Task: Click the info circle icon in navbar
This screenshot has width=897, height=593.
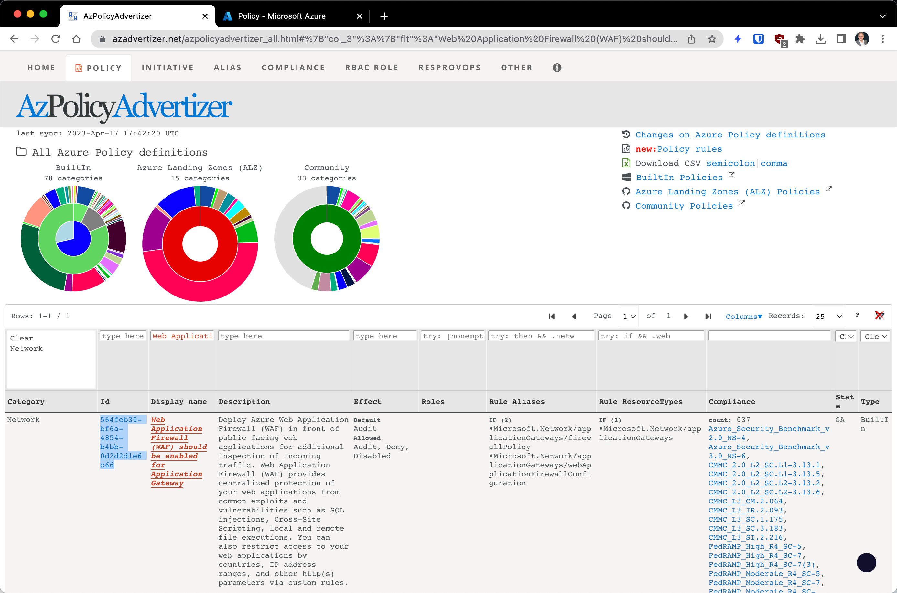Action: pyautogui.click(x=557, y=68)
